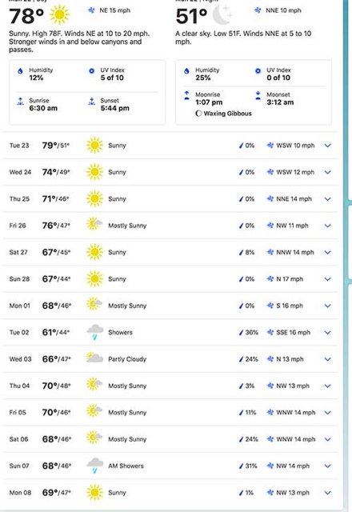
Task: Click the Partly Cloudy icon for Wed 03
Action: [x=94, y=358]
